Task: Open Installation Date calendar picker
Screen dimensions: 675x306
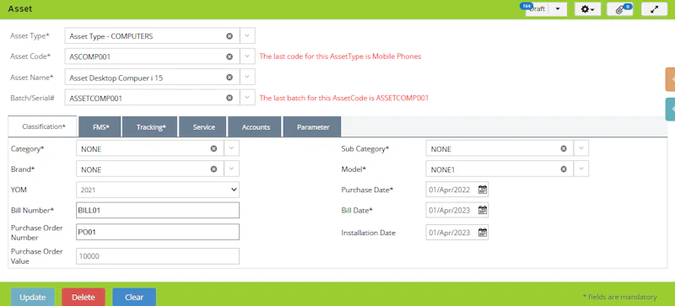Action: click(x=483, y=233)
